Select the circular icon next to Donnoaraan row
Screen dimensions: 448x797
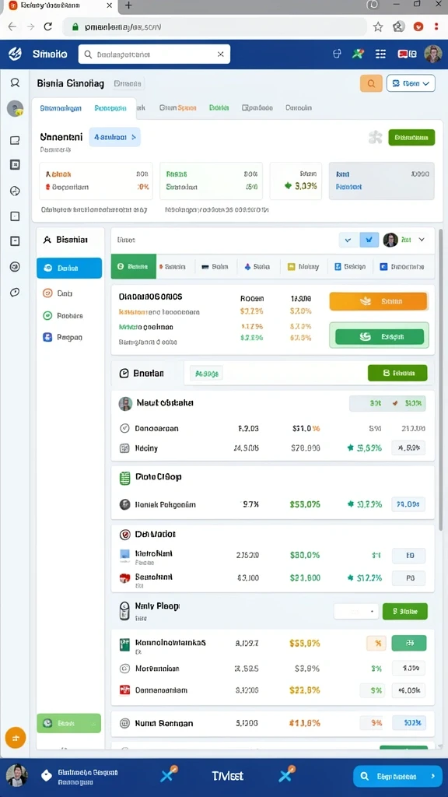tap(124, 429)
